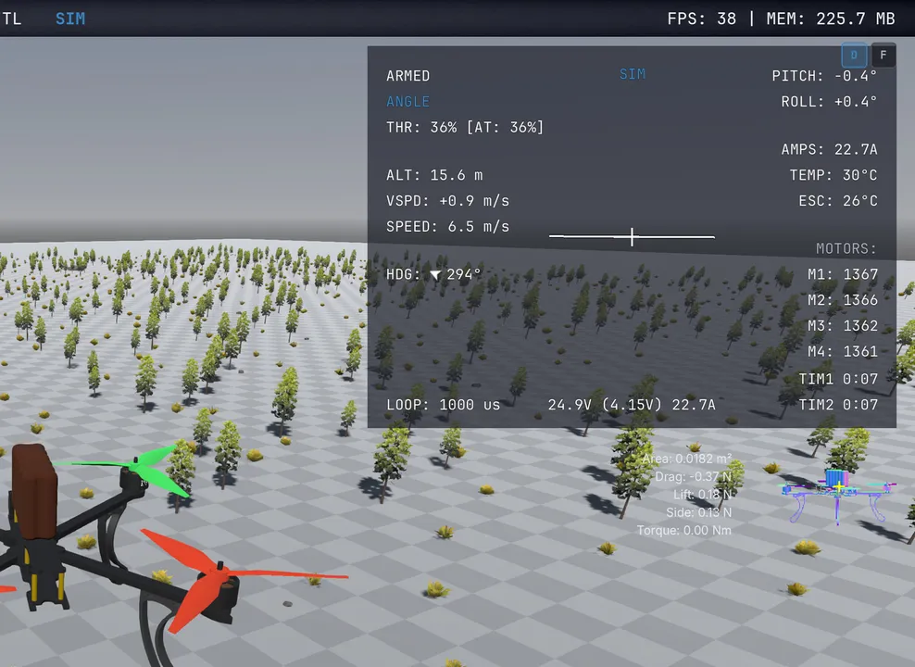This screenshot has height=667, width=915.
Task: Click the M1: 1367 motor value
Action: (x=843, y=274)
